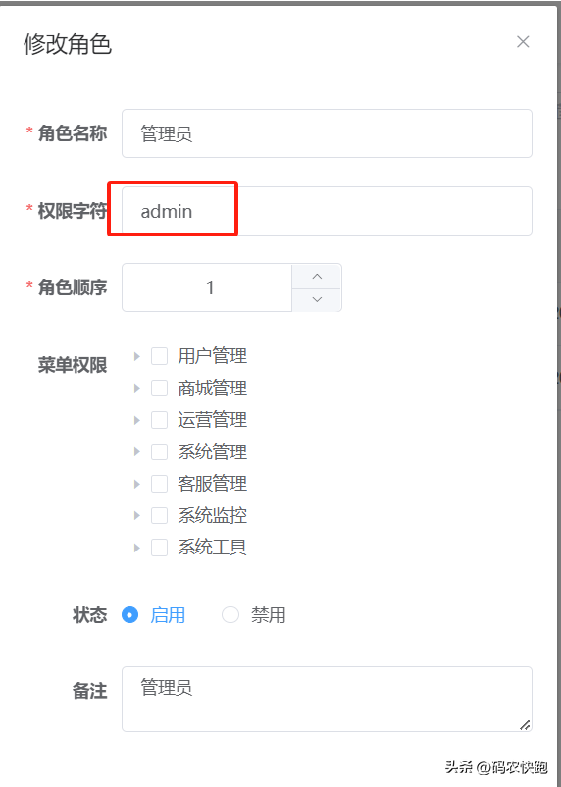Close the 修改角色 dialog
Image resolution: width=561 pixels, height=787 pixels.
523,41
